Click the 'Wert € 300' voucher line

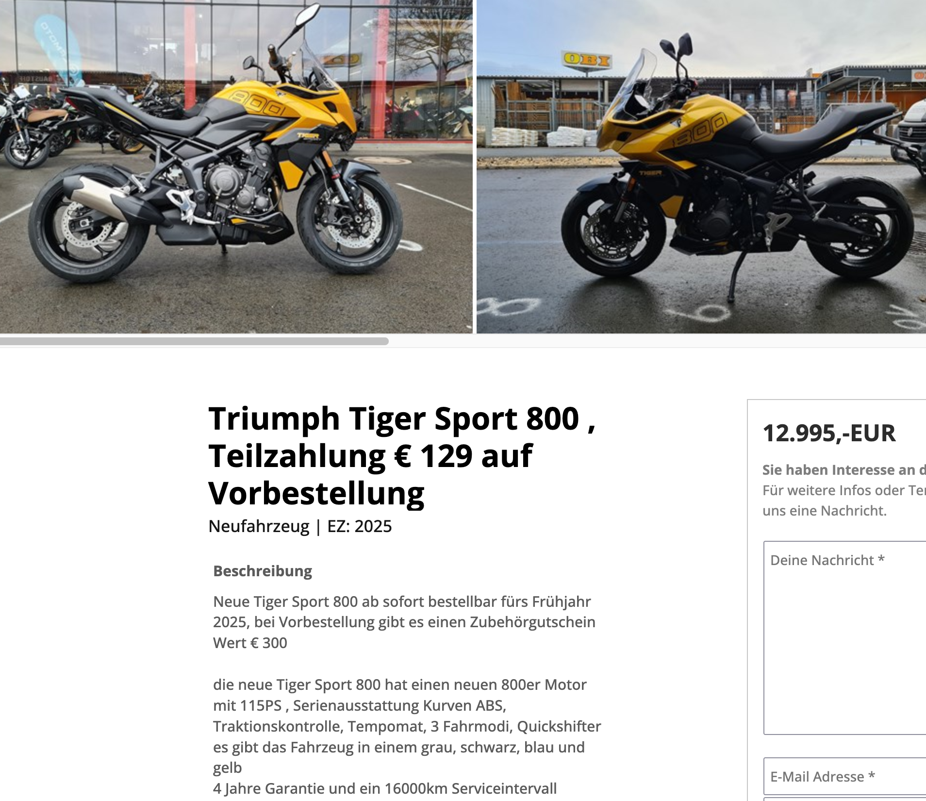tap(250, 643)
